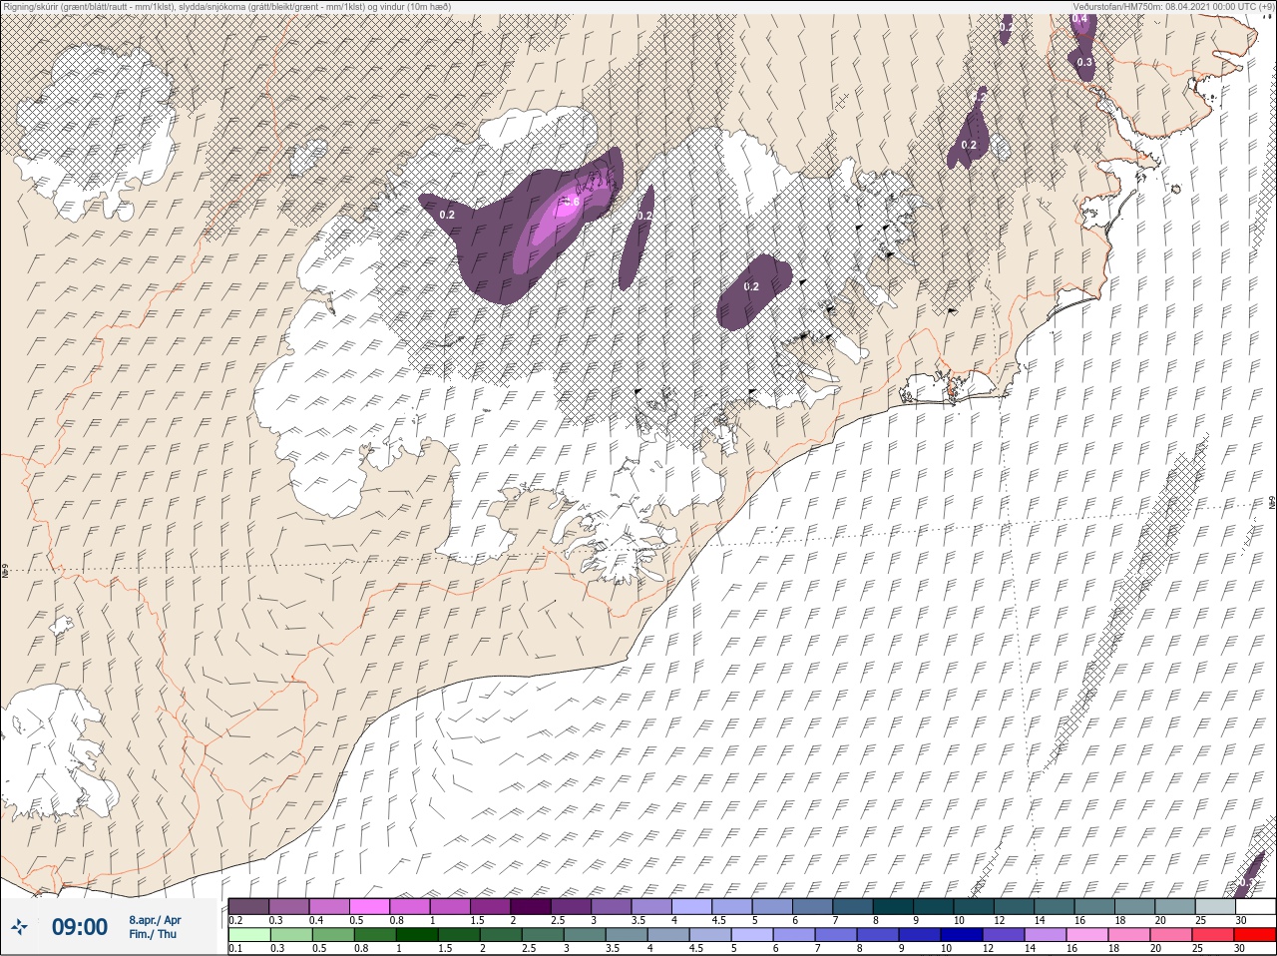Click the '8.apr./ Apr' date text
This screenshot has width=1277, height=956.
[x=155, y=919]
